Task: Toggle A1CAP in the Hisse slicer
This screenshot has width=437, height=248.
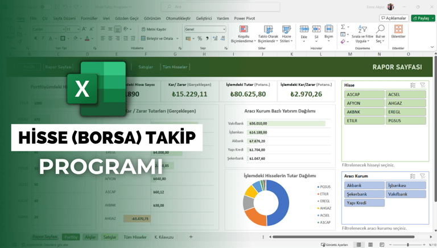Action: tap(364, 94)
